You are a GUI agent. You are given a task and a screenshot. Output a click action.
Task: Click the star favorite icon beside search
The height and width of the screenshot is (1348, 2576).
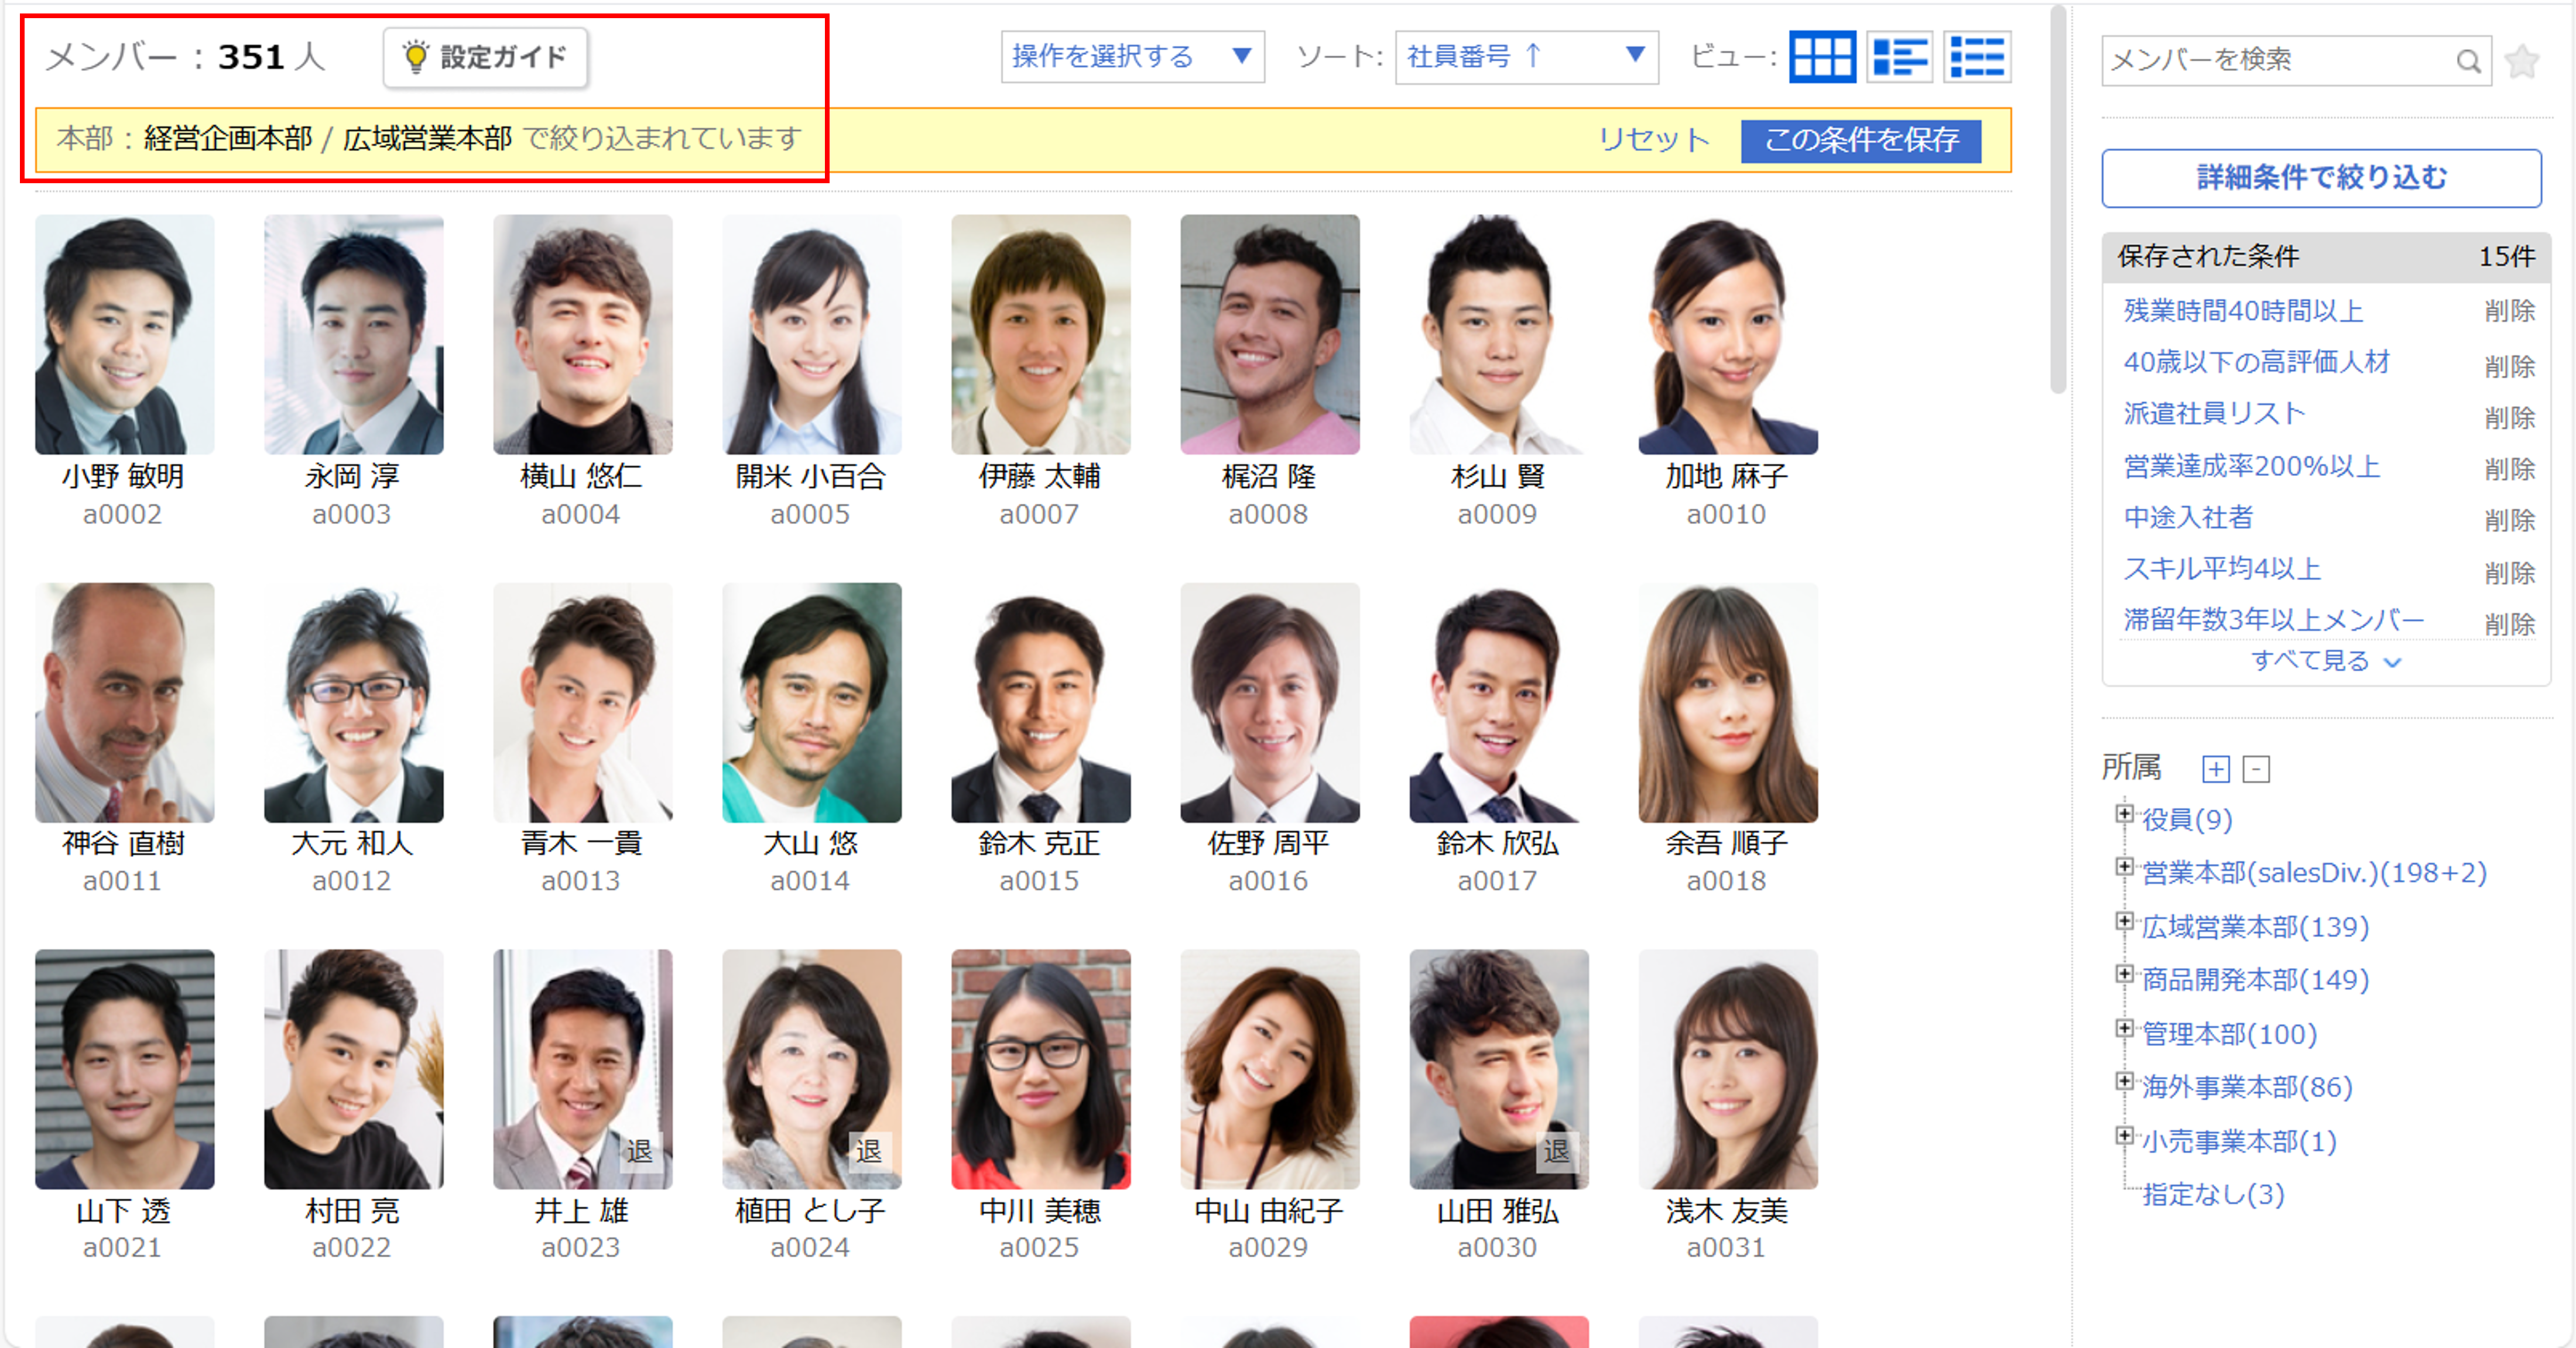(2522, 62)
